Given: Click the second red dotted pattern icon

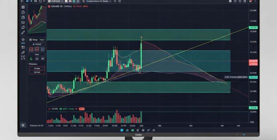Looking at the screenshot, I should coord(37,49).
